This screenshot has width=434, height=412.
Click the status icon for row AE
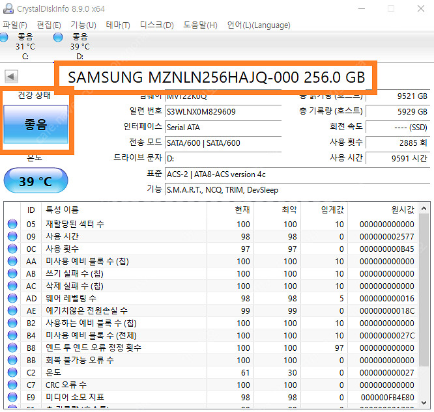pyautogui.click(x=12, y=310)
